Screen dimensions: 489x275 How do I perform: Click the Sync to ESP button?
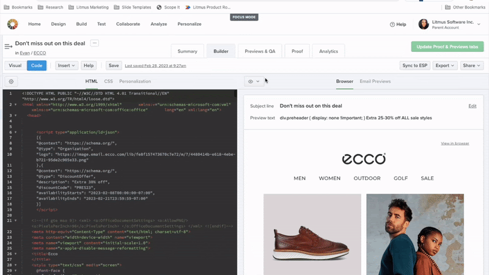[415, 65]
